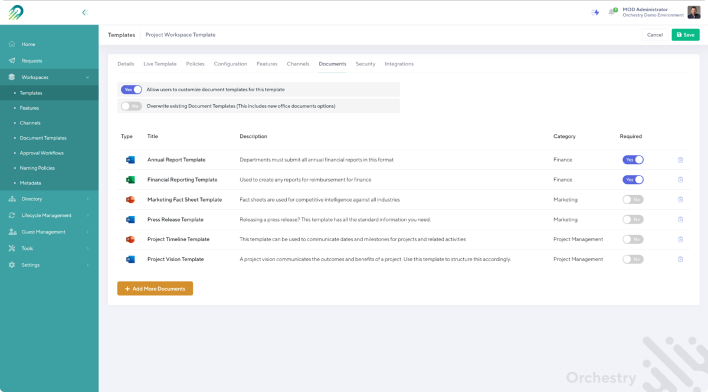Click PowerPoint icon for Project Timeline Template

(130, 239)
